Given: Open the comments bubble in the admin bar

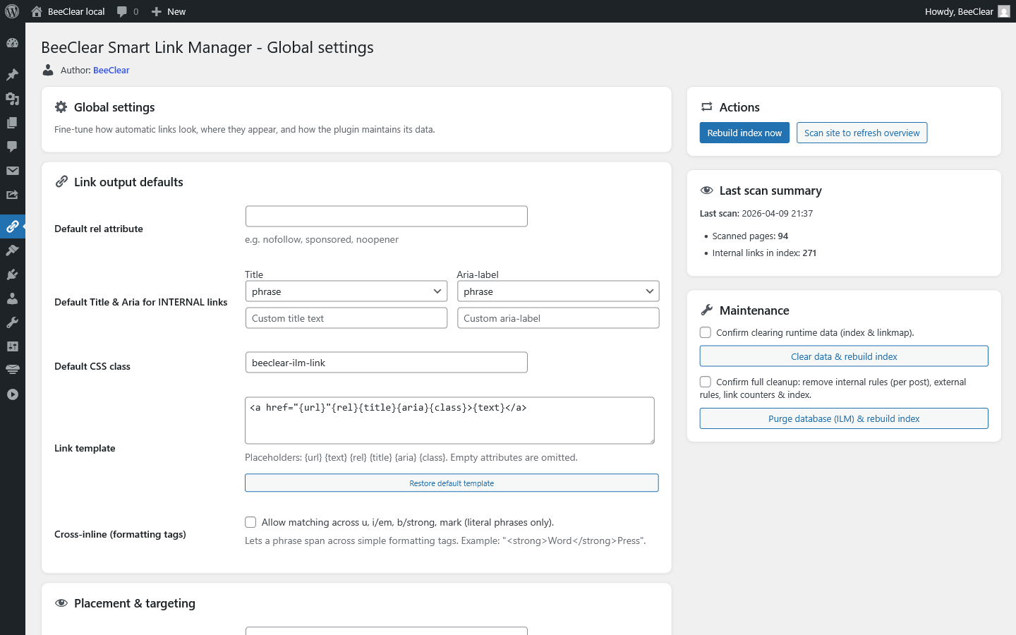Looking at the screenshot, I should (x=128, y=11).
